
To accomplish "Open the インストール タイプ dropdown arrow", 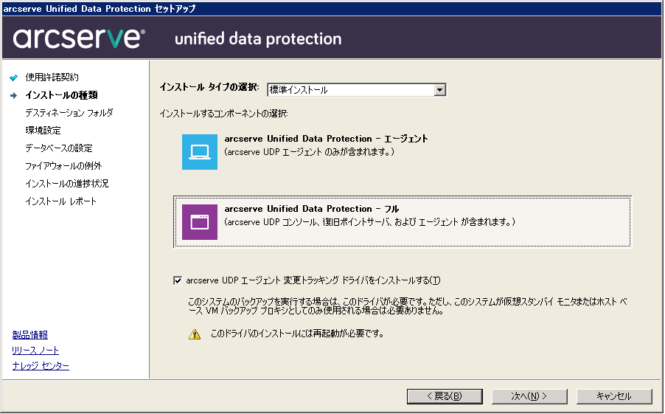I will pos(440,90).
